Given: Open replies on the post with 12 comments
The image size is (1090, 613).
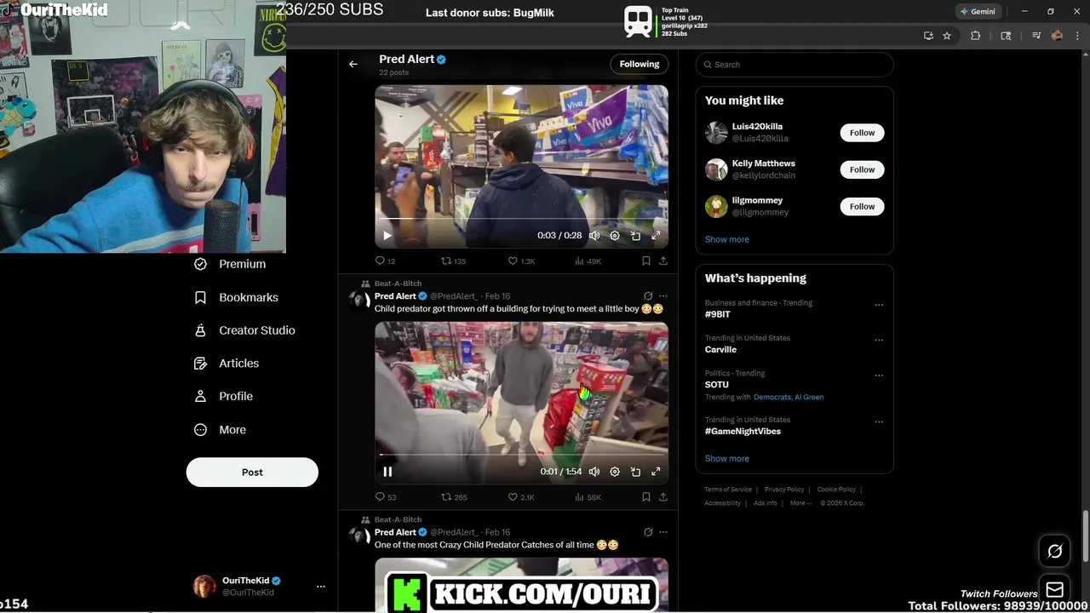Looking at the screenshot, I should pos(385,261).
